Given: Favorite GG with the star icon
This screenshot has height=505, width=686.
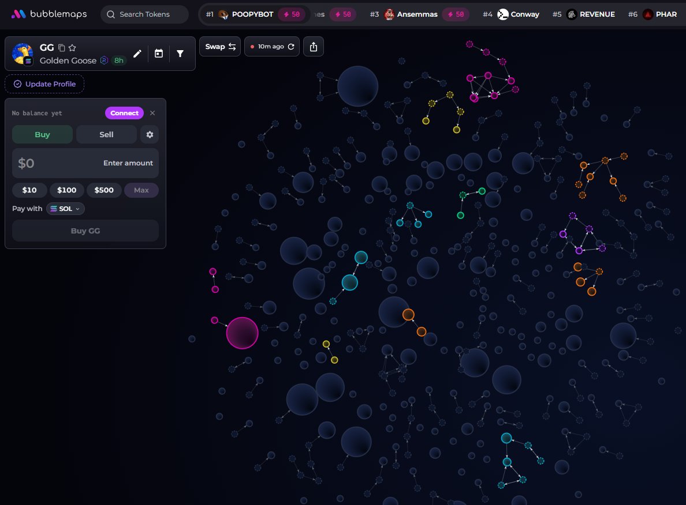Looking at the screenshot, I should click(72, 48).
